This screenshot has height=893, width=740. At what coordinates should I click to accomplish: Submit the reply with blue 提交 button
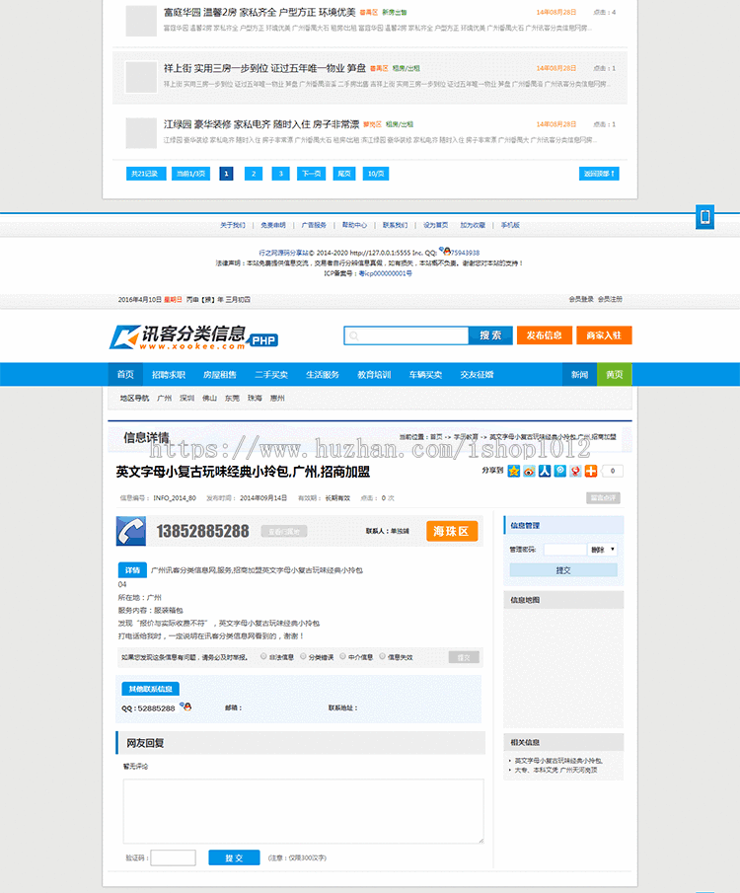234,857
